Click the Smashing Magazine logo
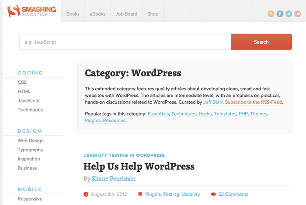306x205 pixels. pos(31,11)
